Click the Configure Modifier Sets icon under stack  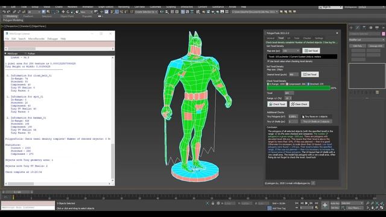coord(378,92)
